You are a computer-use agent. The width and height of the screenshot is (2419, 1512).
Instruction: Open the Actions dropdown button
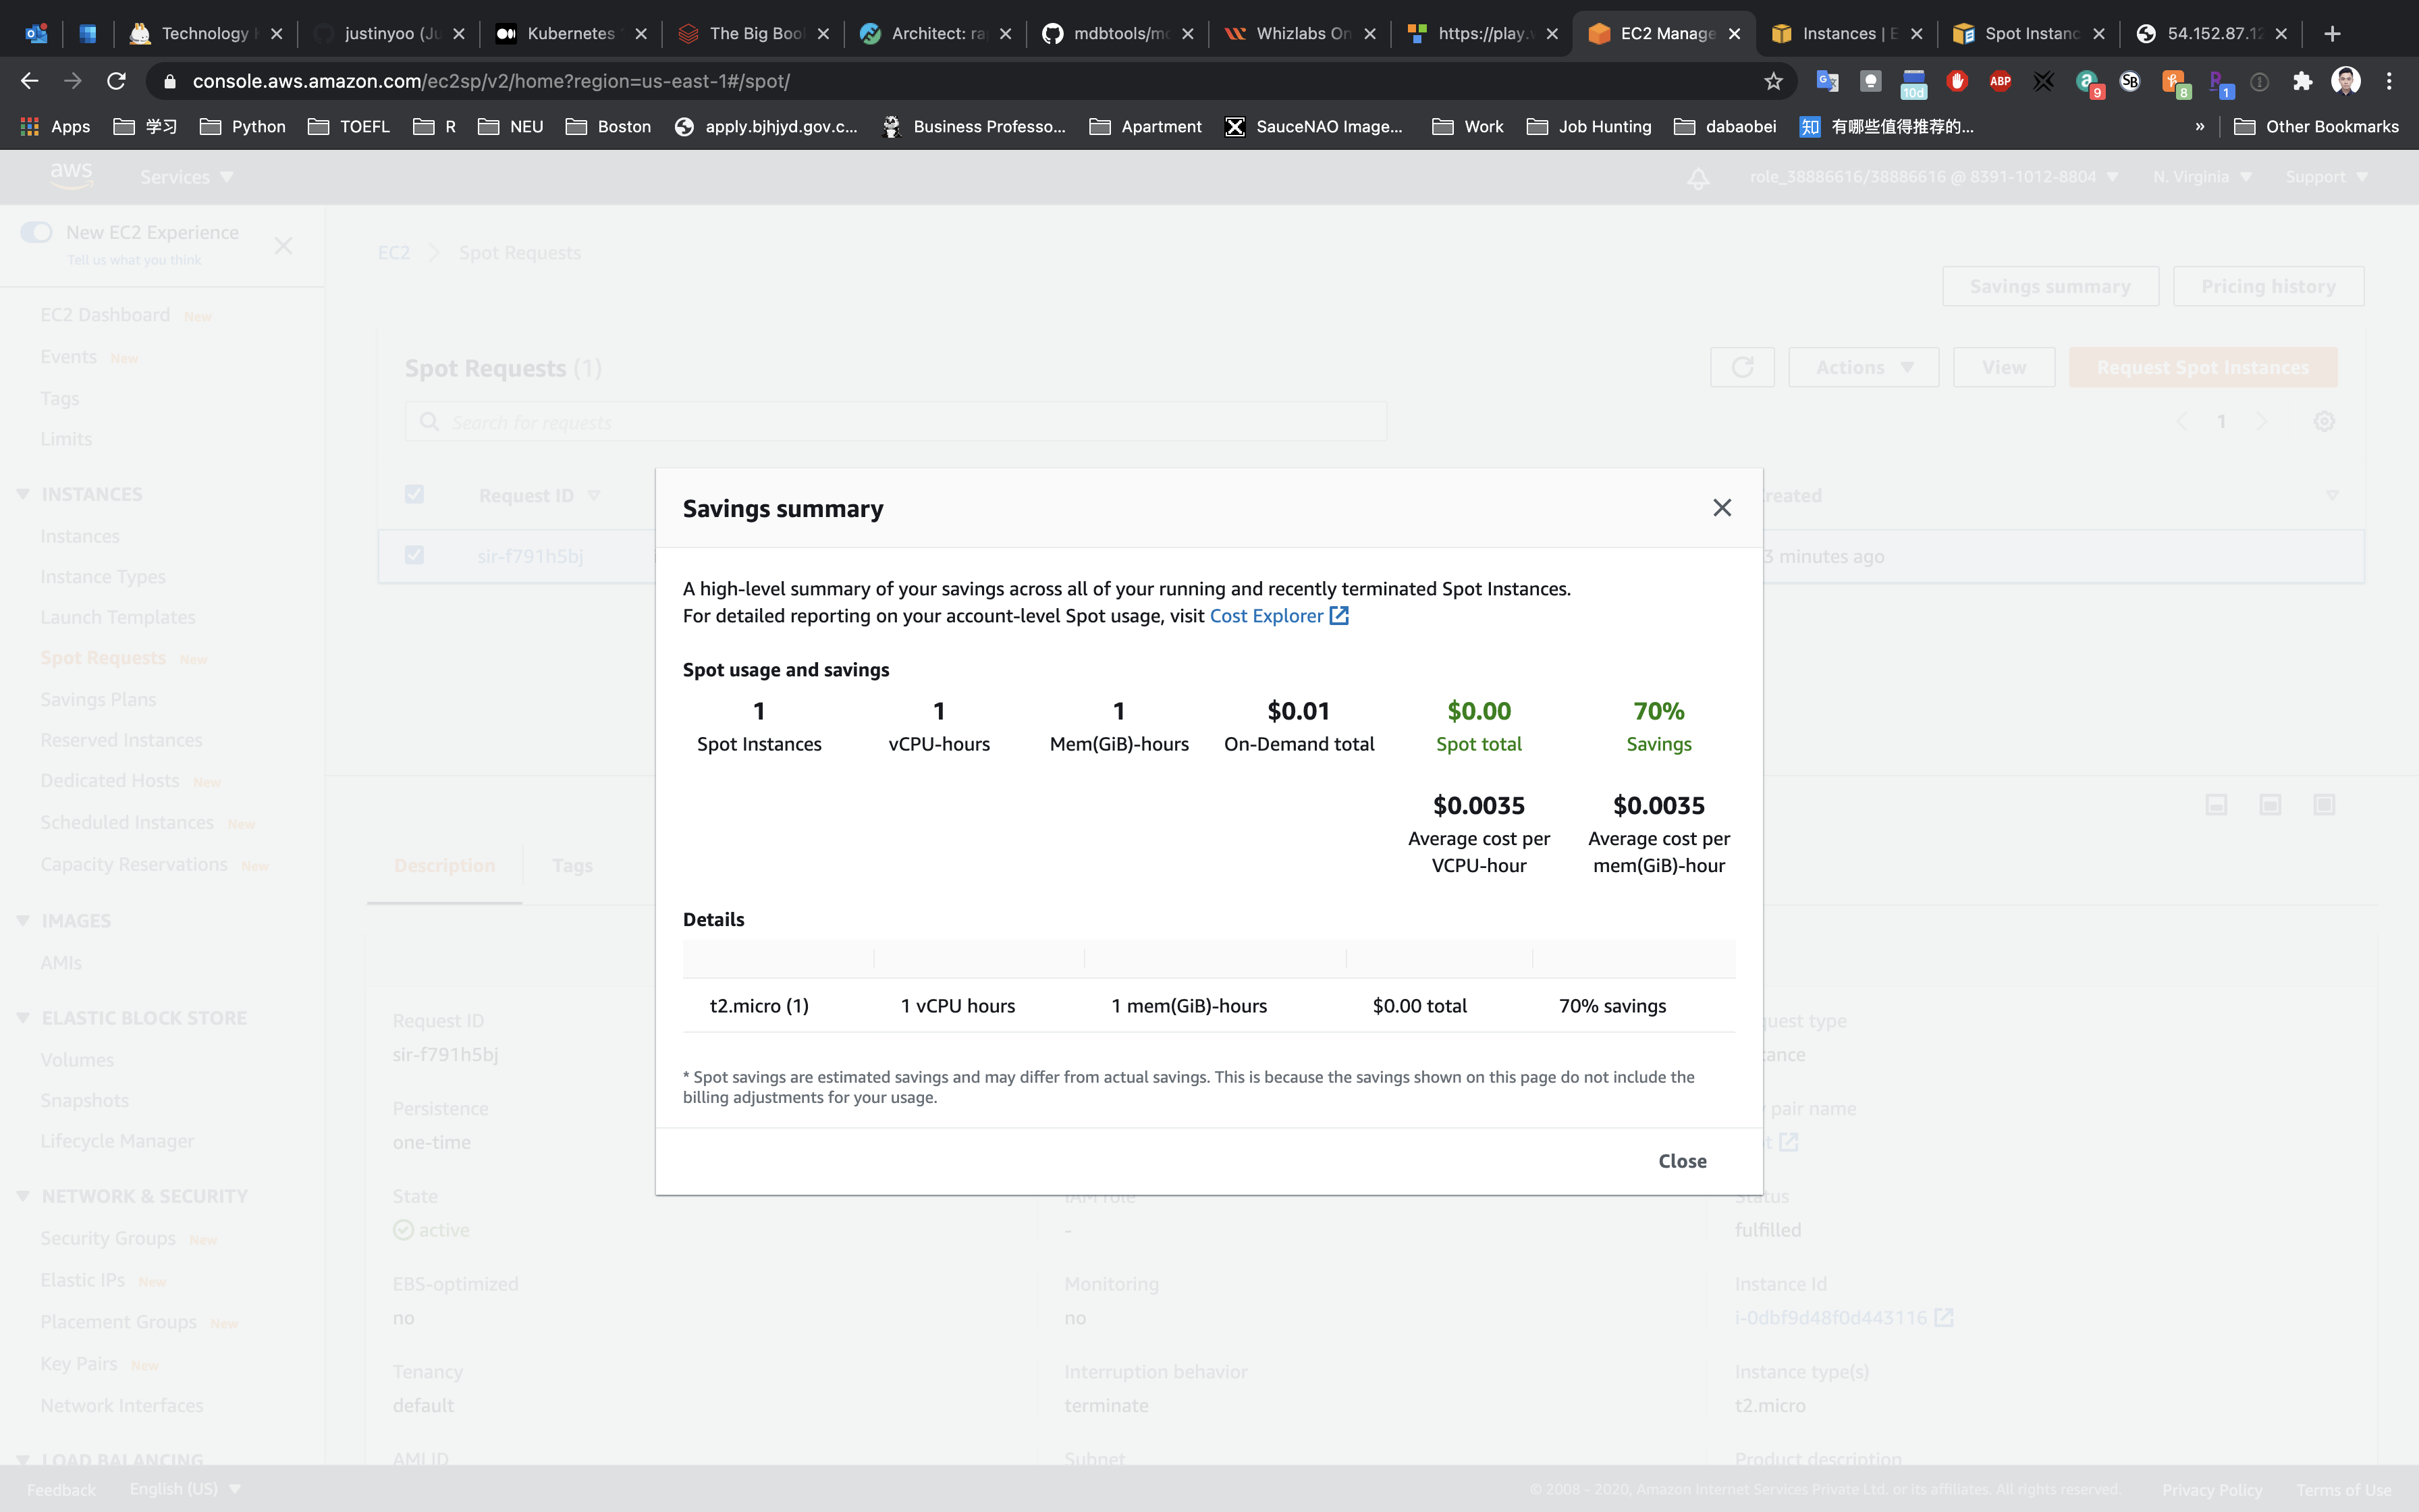[1864, 367]
